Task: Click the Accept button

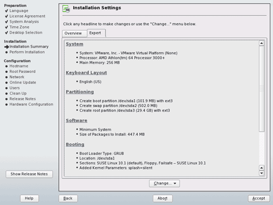Action: coord(259,198)
